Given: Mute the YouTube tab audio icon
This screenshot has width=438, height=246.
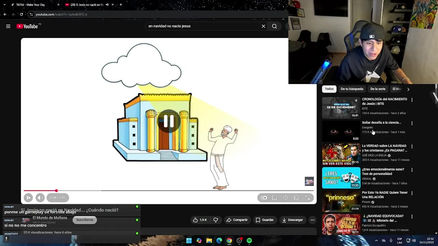Looking at the screenshot, I should click(x=107, y=5).
